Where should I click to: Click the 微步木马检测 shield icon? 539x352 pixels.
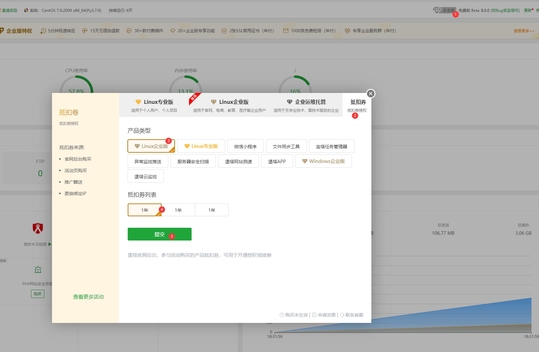(x=38, y=228)
